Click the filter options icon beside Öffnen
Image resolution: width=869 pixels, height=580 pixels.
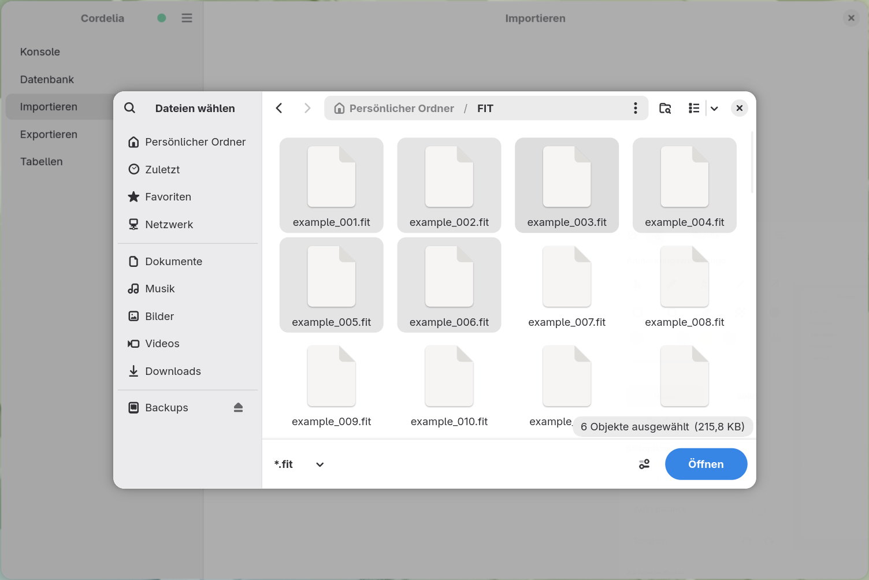pyautogui.click(x=644, y=464)
